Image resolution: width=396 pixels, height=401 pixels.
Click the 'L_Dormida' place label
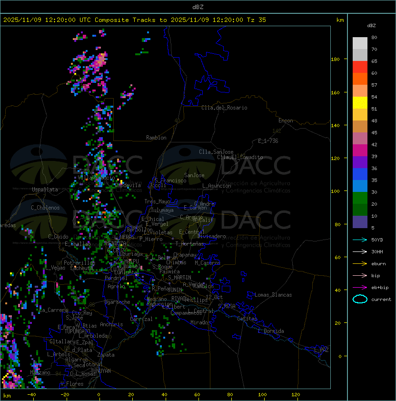coord(271,331)
